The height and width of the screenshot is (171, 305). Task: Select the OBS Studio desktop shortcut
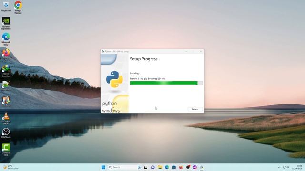(6, 133)
